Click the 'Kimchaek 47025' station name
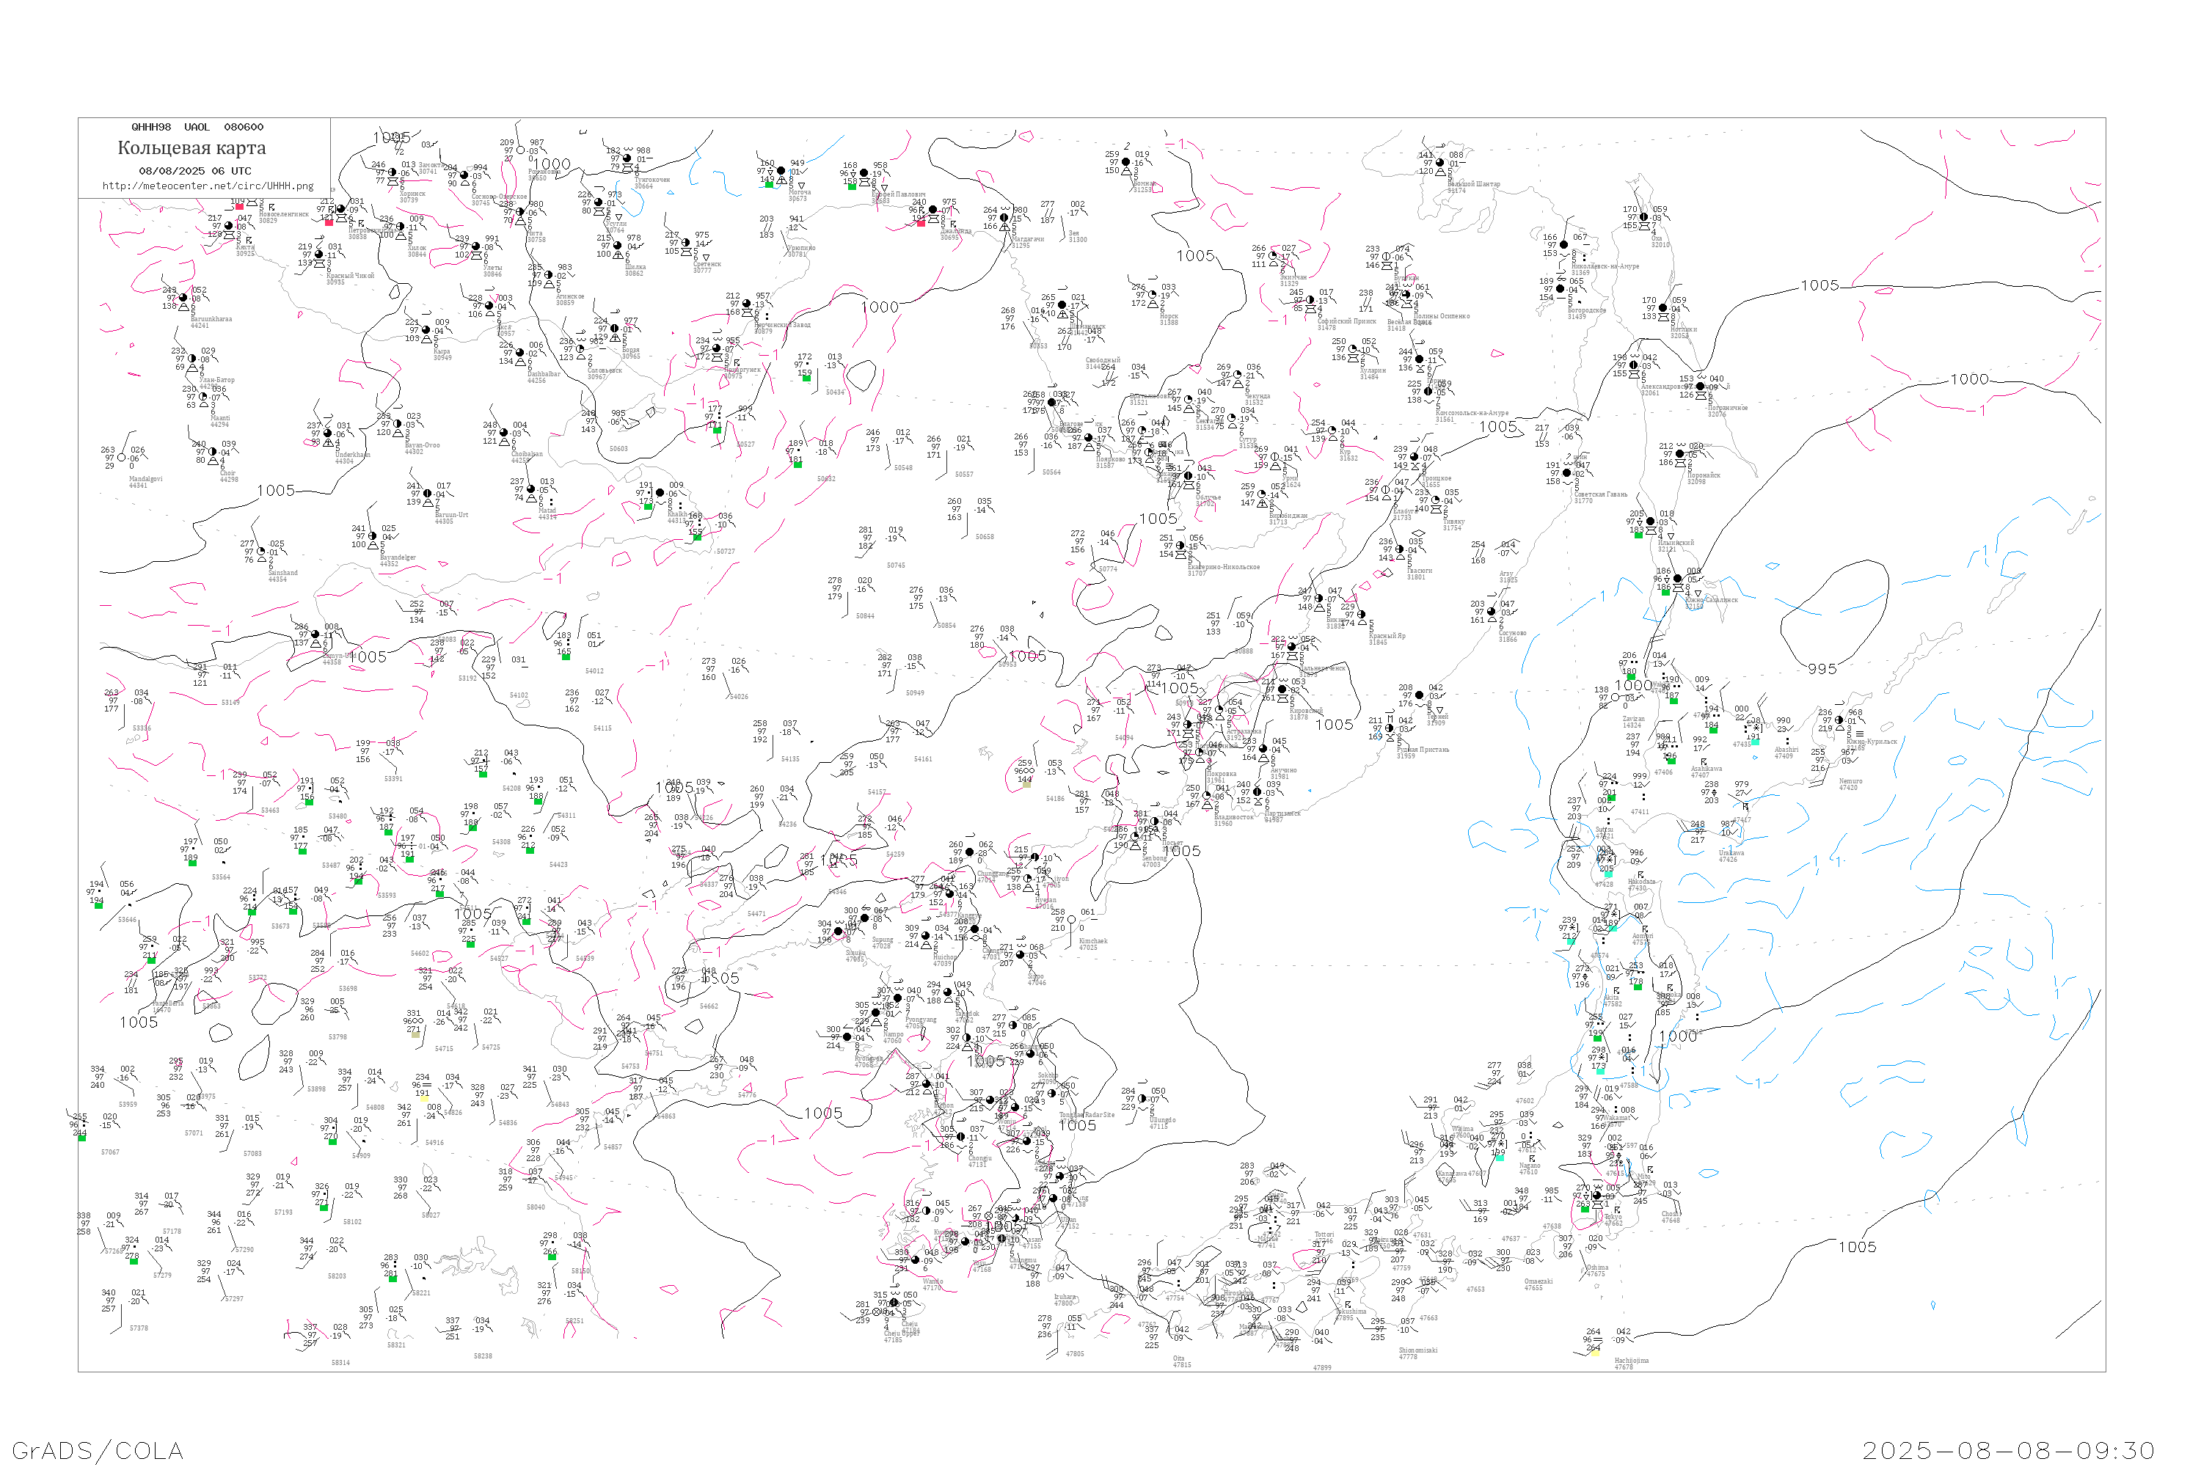This screenshot has width=2201, height=1467. 1093,944
